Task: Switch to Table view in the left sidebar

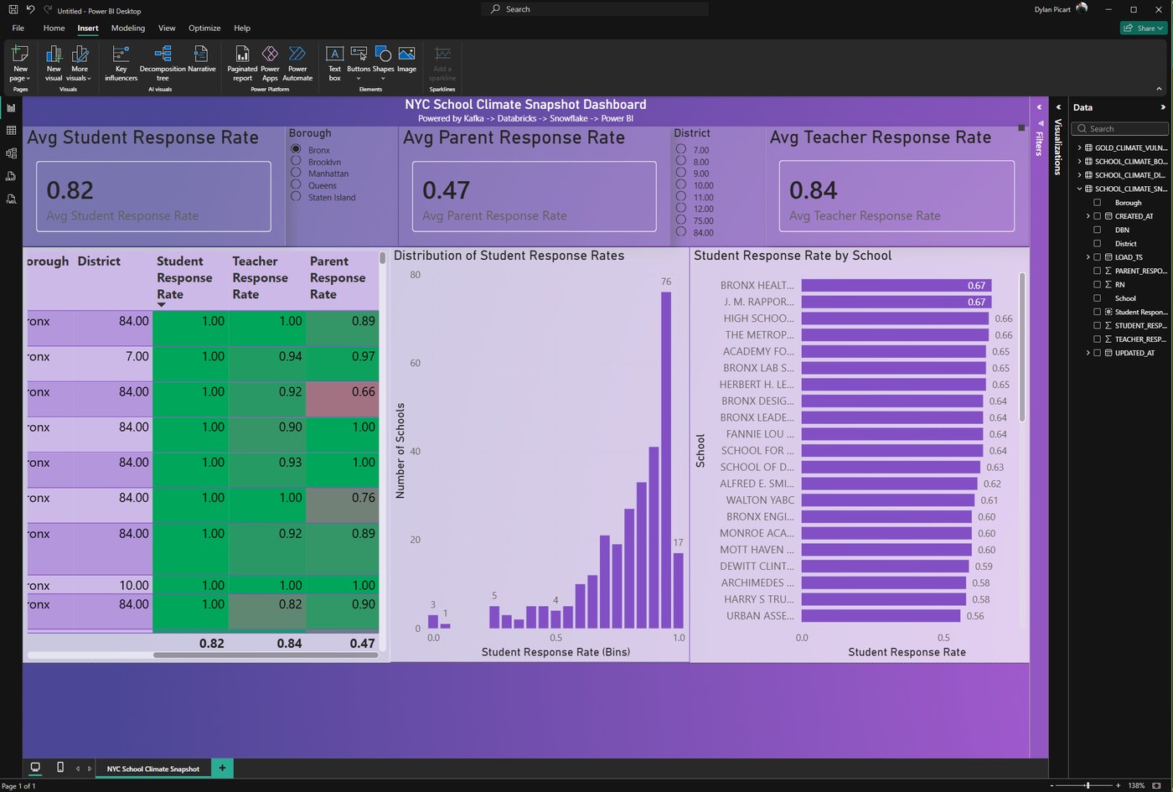Action: click(x=11, y=131)
